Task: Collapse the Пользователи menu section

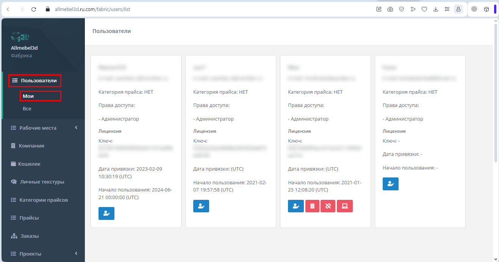Action: click(35, 80)
